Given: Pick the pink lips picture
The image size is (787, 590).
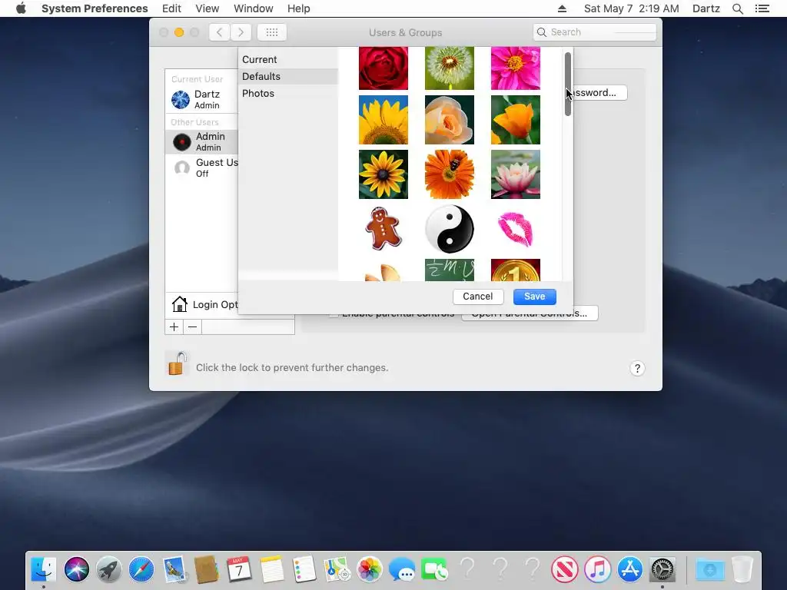Looking at the screenshot, I should coord(516,229).
